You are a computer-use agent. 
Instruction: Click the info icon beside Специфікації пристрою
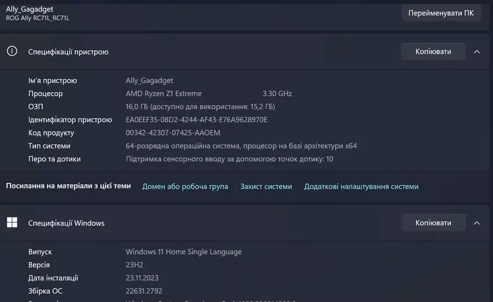[x=12, y=51]
